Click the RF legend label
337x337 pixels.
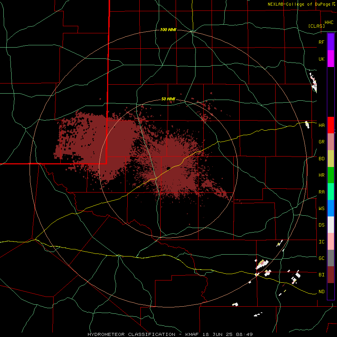click(x=321, y=42)
